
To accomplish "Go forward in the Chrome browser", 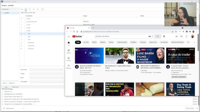I will [71, 32].
